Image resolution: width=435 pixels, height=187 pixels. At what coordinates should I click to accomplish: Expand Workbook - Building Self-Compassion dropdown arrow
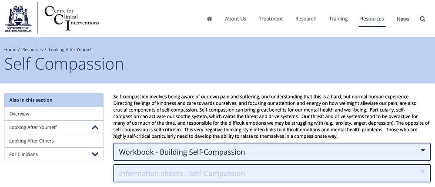[x=423, y=150]
